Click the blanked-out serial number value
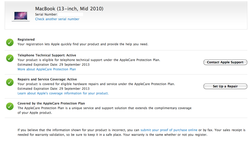This screenshot has width=251, height=142. tap(70, 14)
